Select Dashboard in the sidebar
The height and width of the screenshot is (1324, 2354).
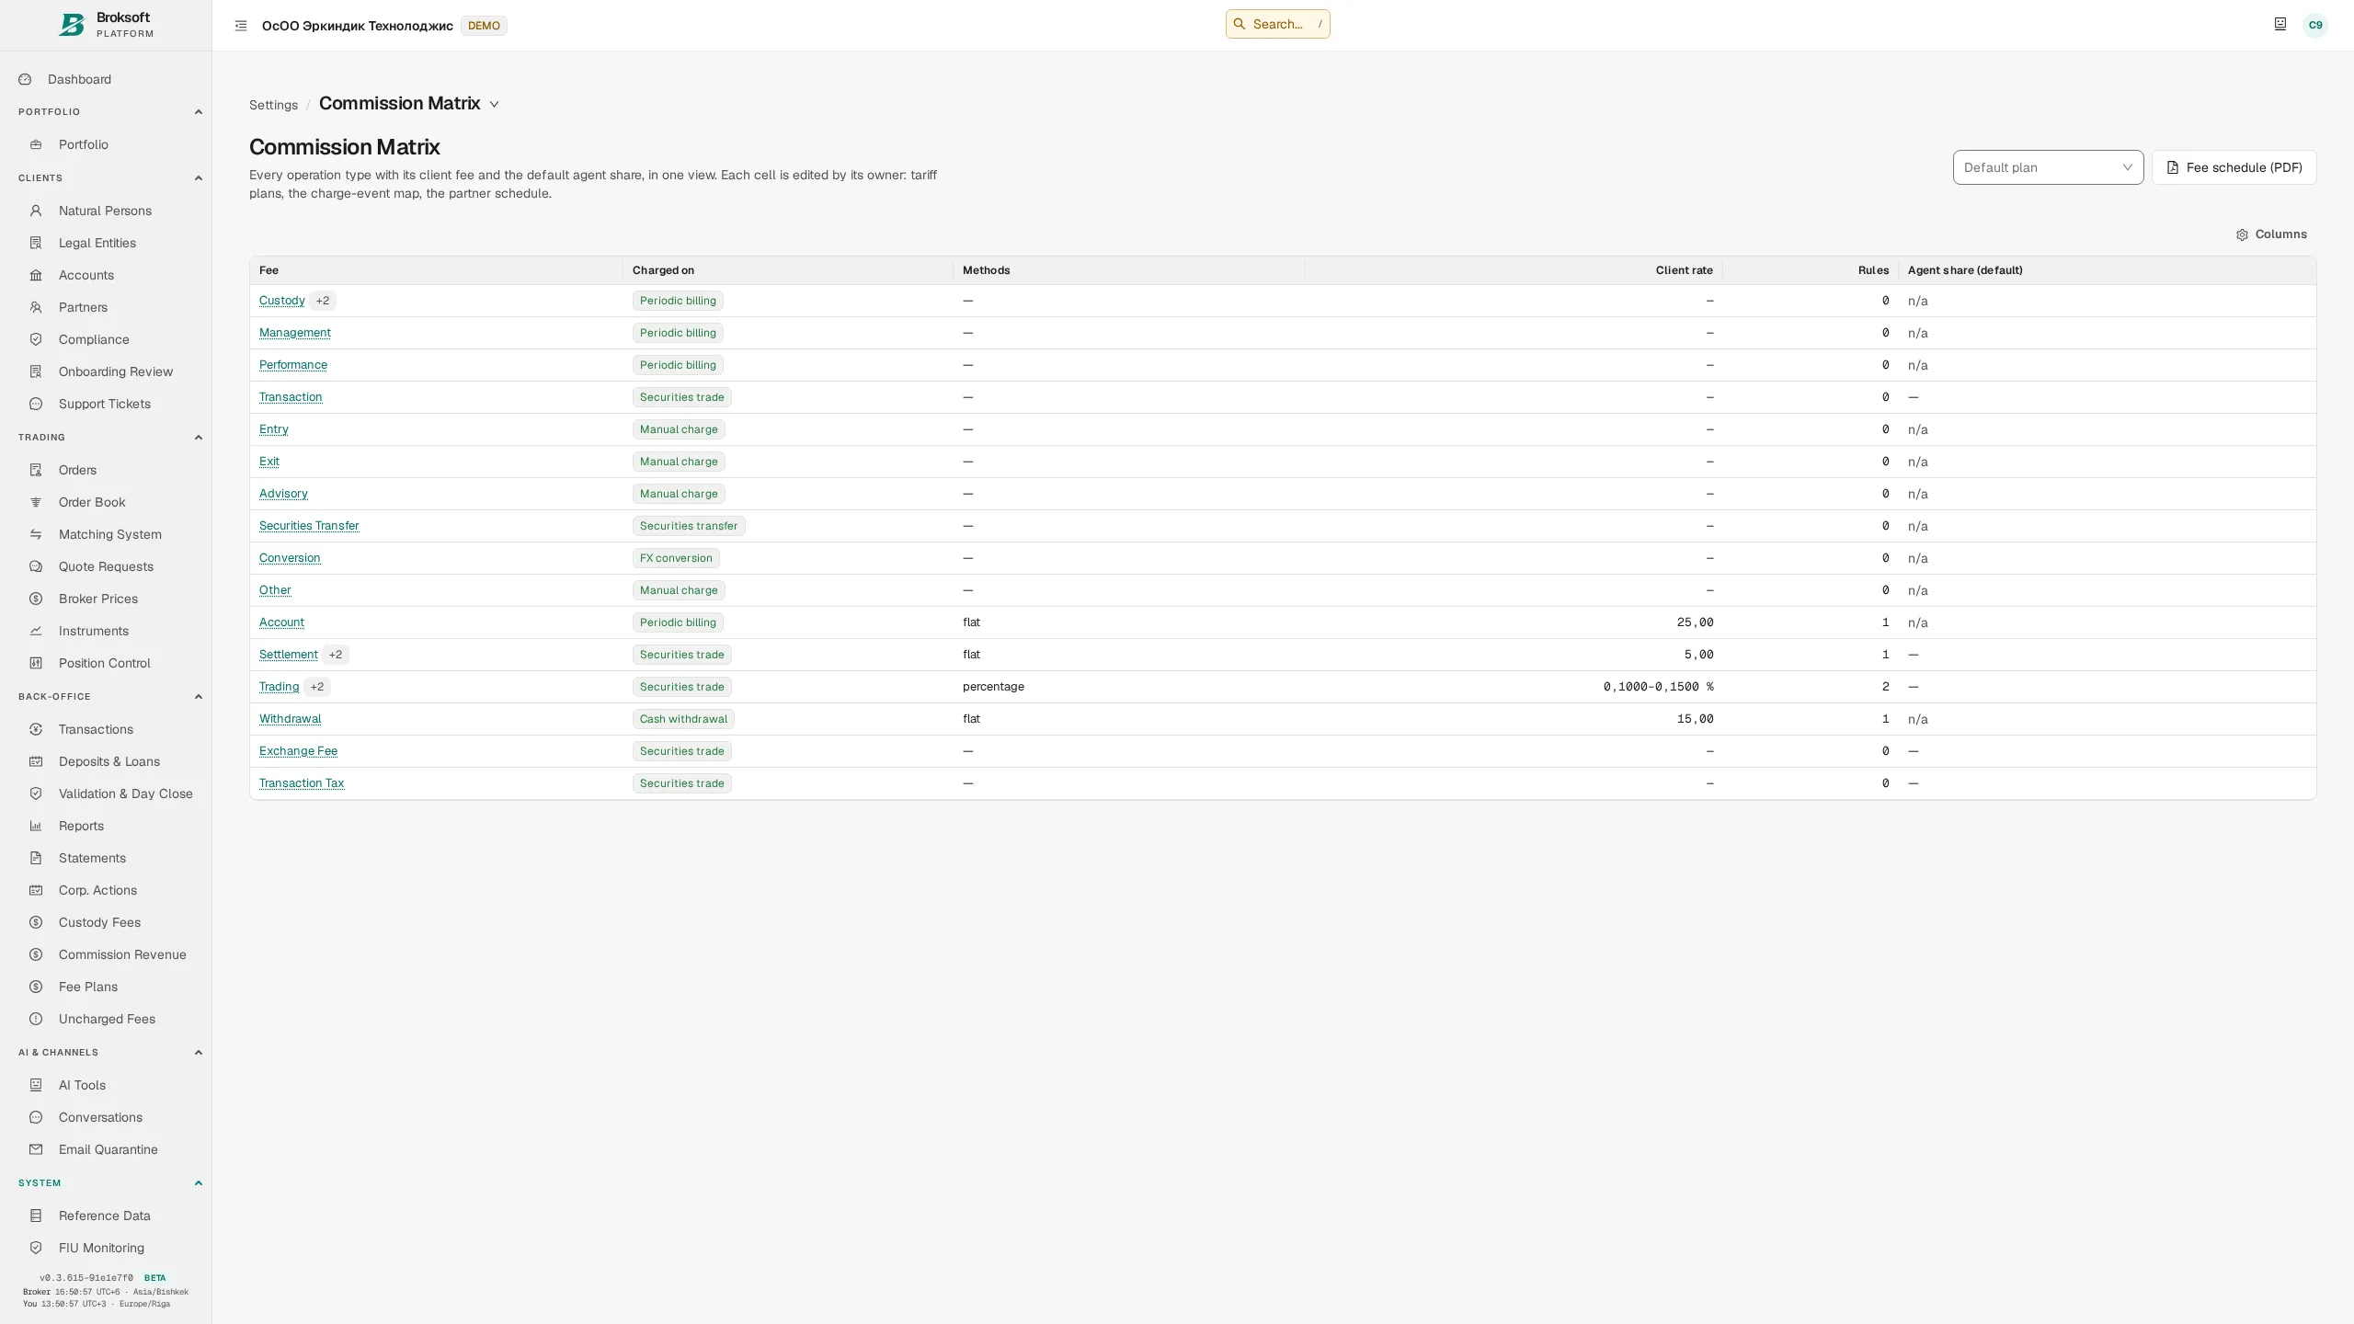click(x=79, y=79)
